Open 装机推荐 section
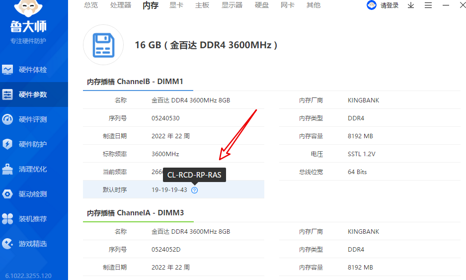The image size is (466, 280). pos(33,219)
